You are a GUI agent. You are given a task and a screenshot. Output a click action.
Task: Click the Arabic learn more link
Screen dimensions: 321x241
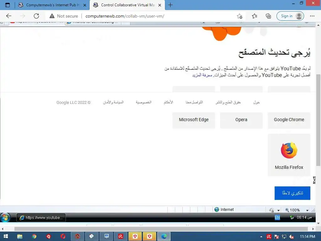tap(202, 75)
